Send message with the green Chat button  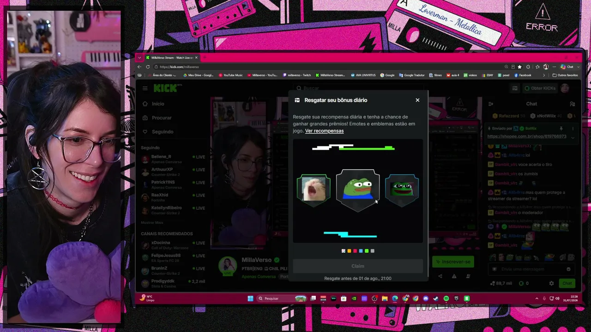tap(567, 283)
